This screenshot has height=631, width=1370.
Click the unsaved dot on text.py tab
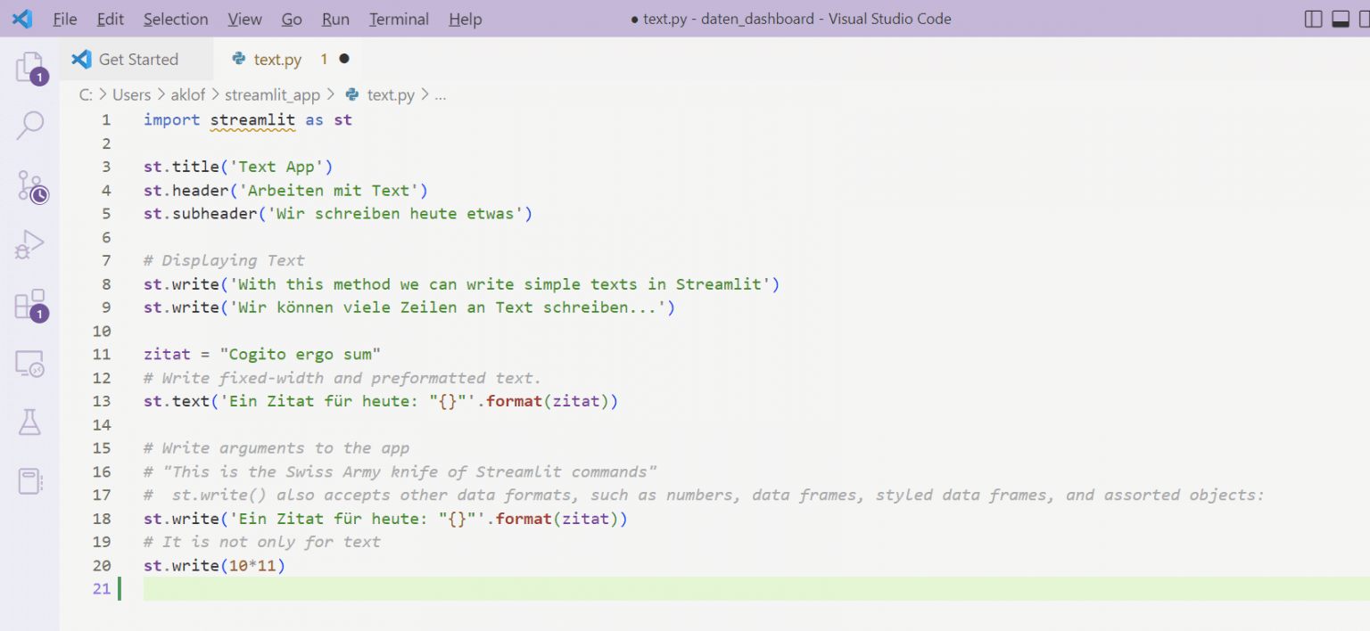(344, 59)
